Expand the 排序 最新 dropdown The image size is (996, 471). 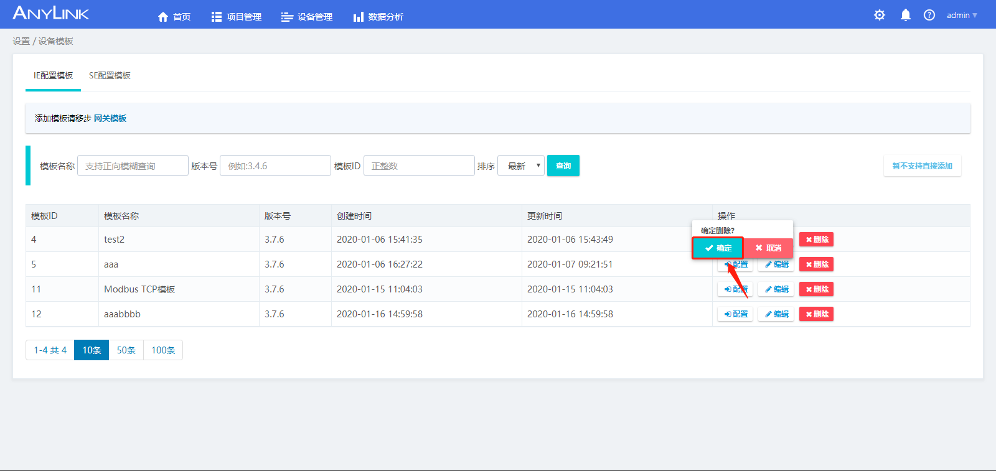pyautogui.click(x=521, y=166)
